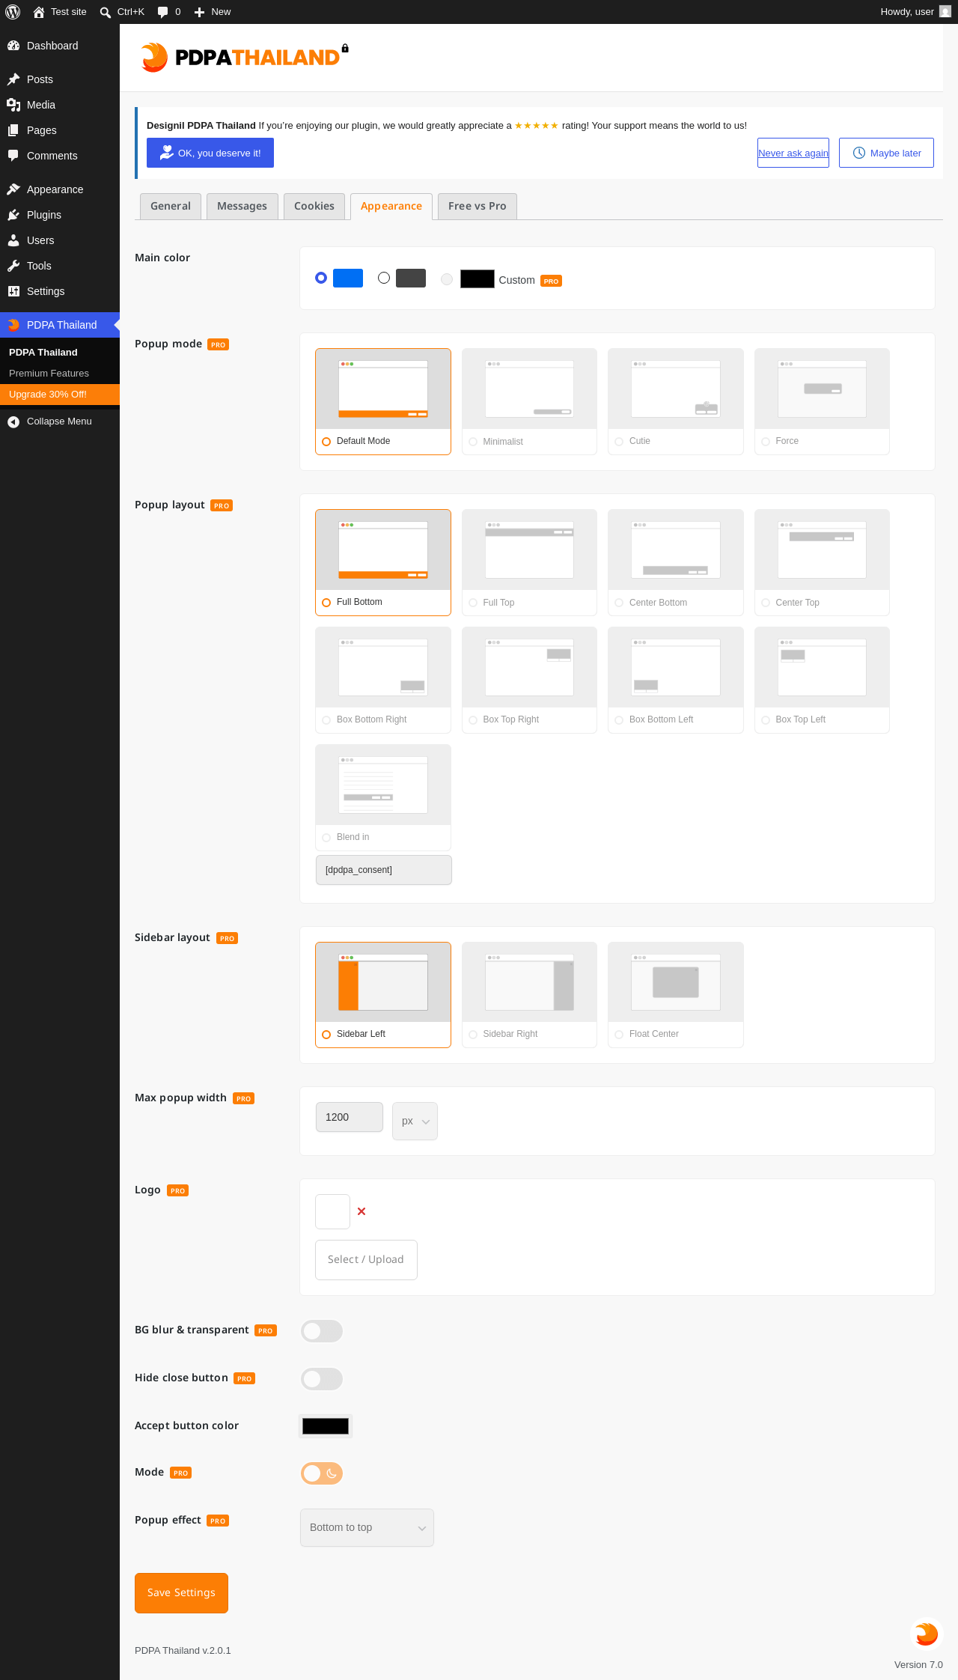Click the Maybe later button
958x1680 pixels.
click(886, 153)
